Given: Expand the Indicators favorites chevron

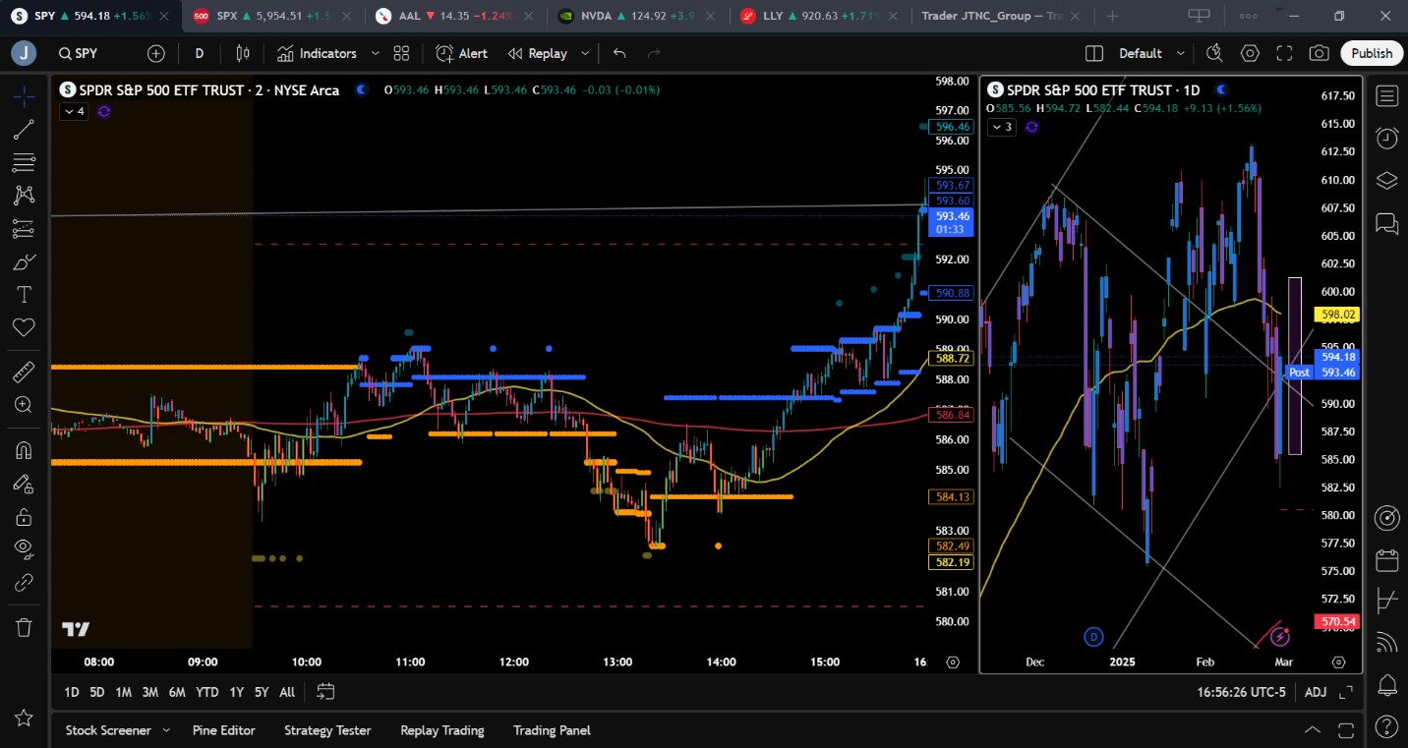Looking at the screenshot, I should (x=375, y=53).
